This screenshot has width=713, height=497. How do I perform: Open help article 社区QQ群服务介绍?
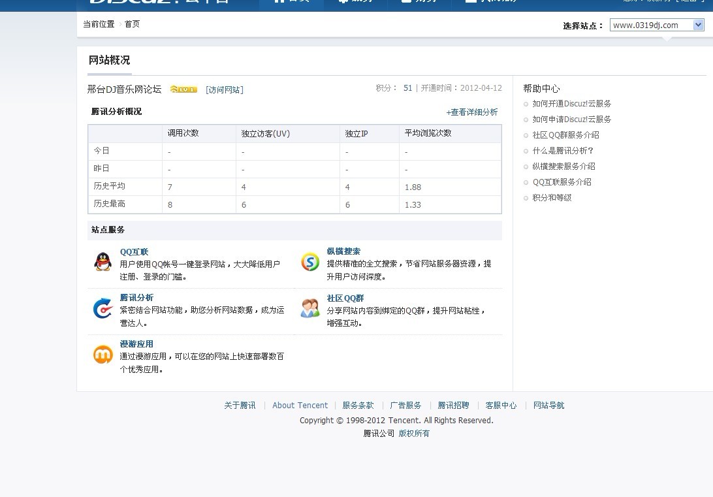point(565,135)
